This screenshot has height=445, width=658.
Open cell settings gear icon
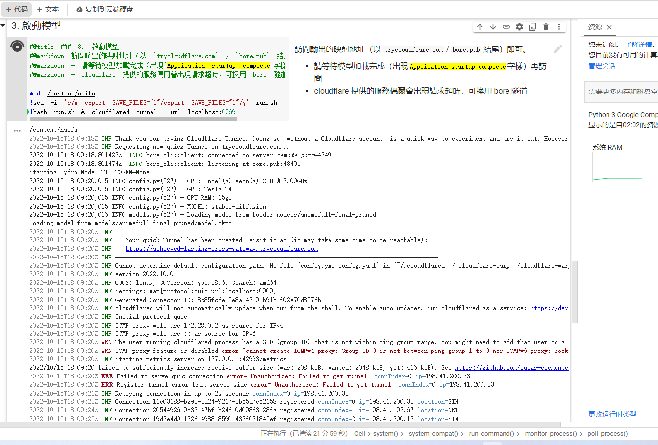(x=519, y=27)
